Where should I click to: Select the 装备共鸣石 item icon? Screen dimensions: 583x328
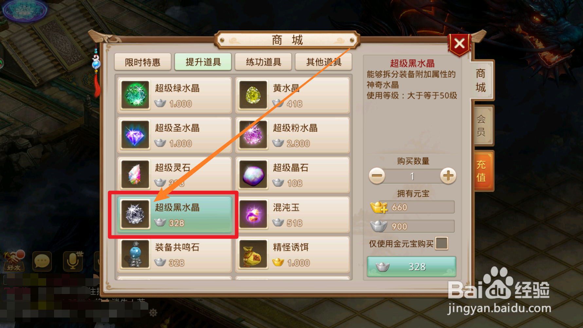click(x=135, y=254)
